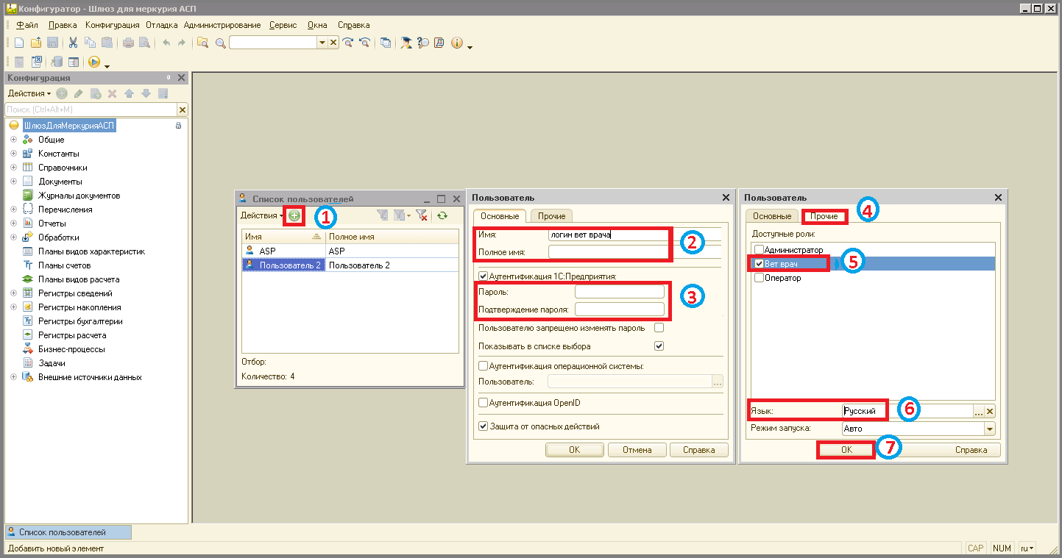This screenshot has height=558, width=1062.
Task: Expand the Документы tree node
Action: coord(13,182)
